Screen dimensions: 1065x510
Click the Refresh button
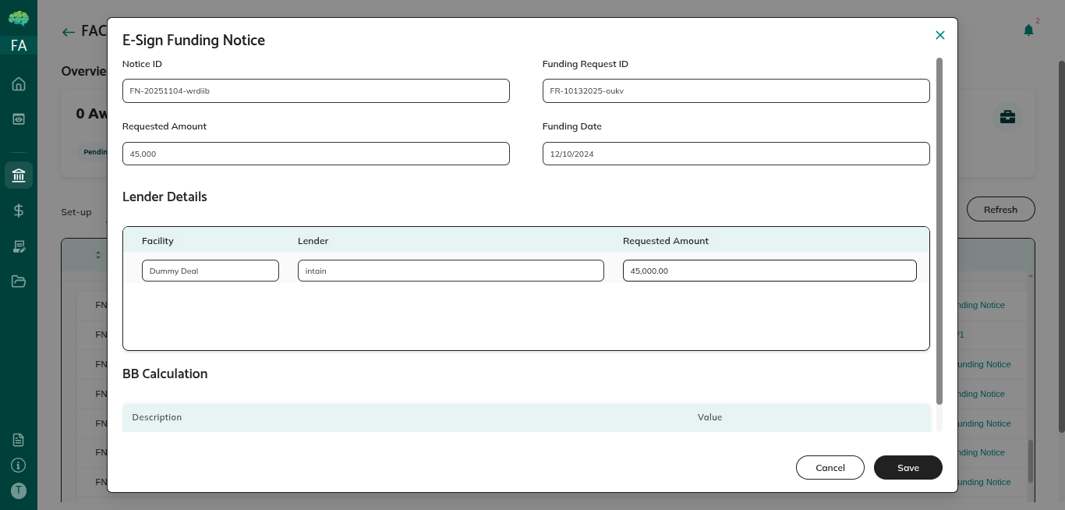pyautogui.click(x=1000, y=210)
